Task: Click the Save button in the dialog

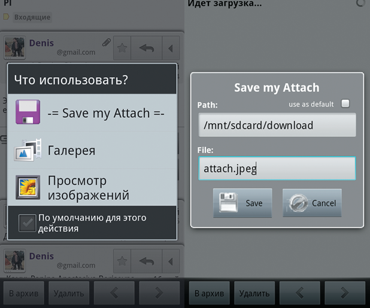Action: (242, 203)
